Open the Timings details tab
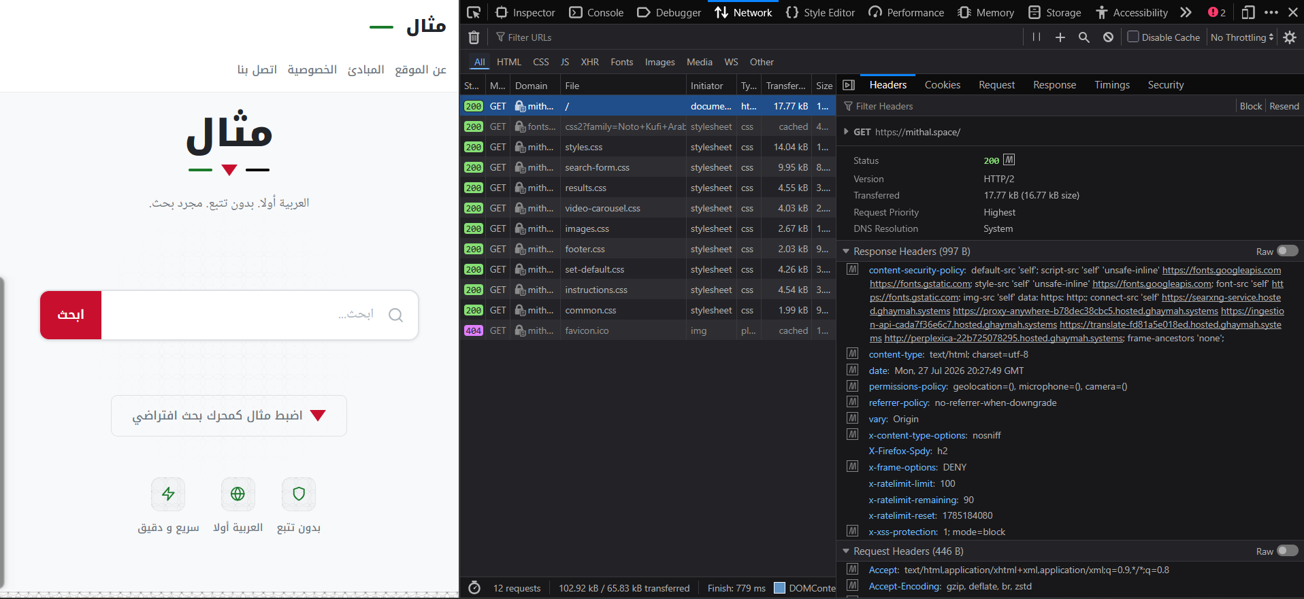Screen dimensions: 1304x599 [1112, 85]
